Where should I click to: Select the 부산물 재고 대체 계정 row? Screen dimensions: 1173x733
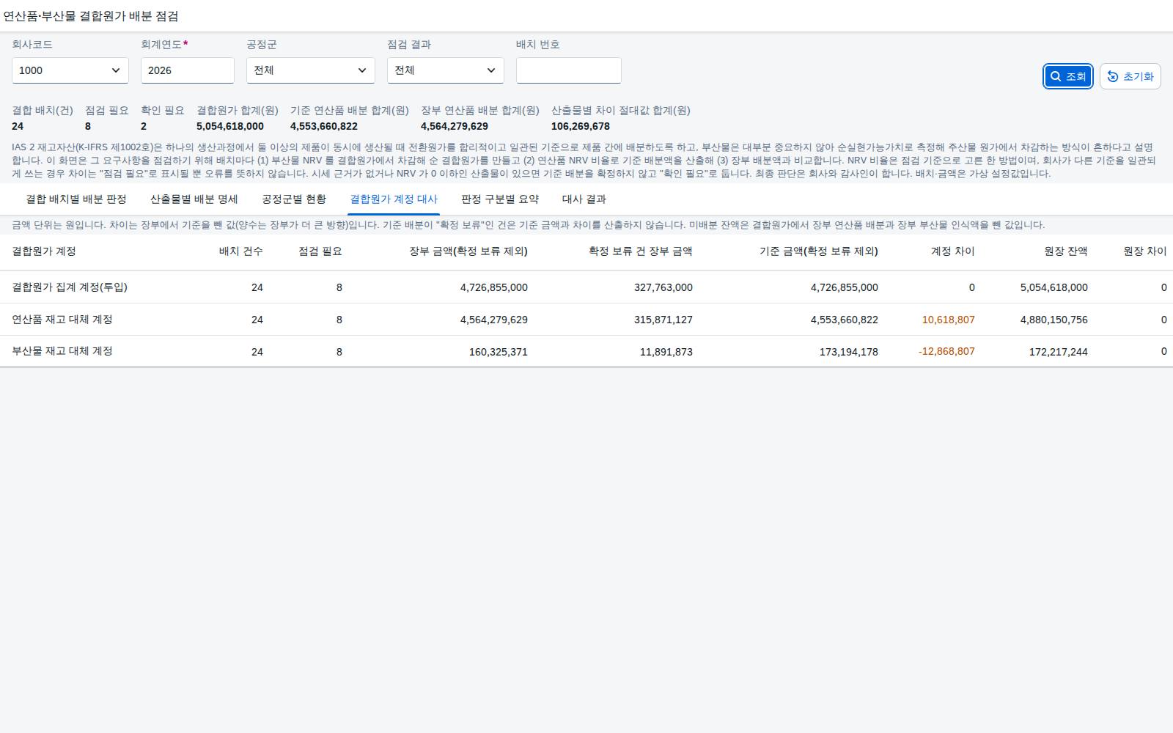pos(586,352)
